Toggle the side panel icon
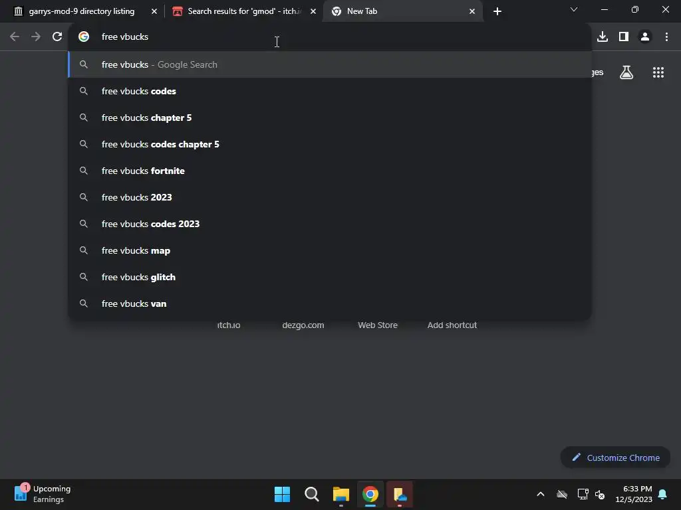Screen dimensions: 681x510 point(624,37)
